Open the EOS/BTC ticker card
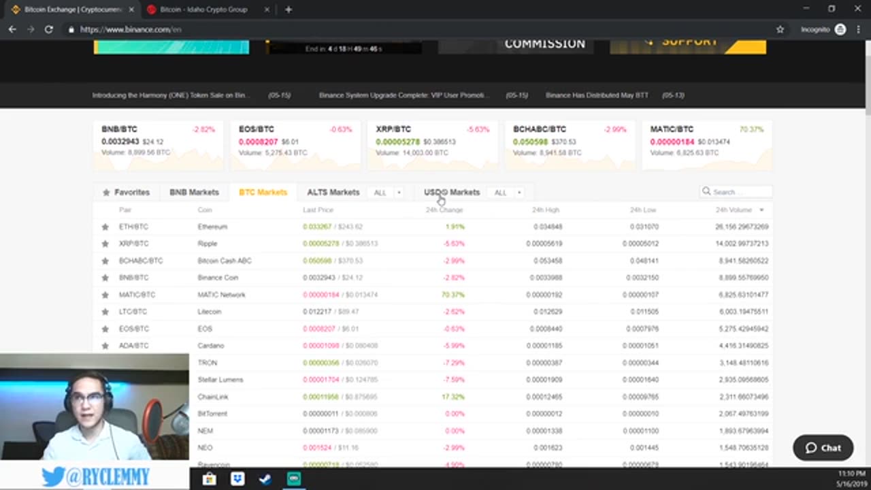 [295, 145]
